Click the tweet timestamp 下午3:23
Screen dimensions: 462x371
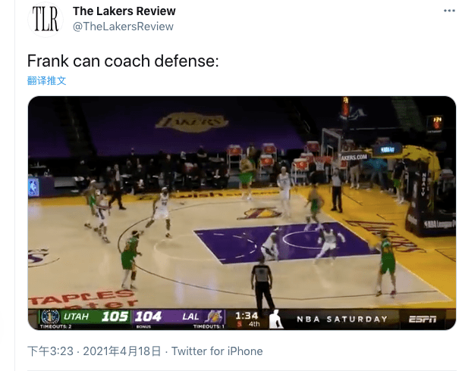pos(50,351)
